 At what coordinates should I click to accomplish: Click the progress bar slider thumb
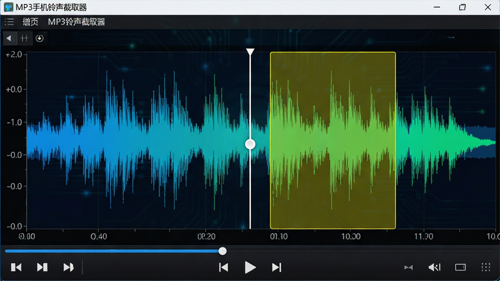(223, 251)
